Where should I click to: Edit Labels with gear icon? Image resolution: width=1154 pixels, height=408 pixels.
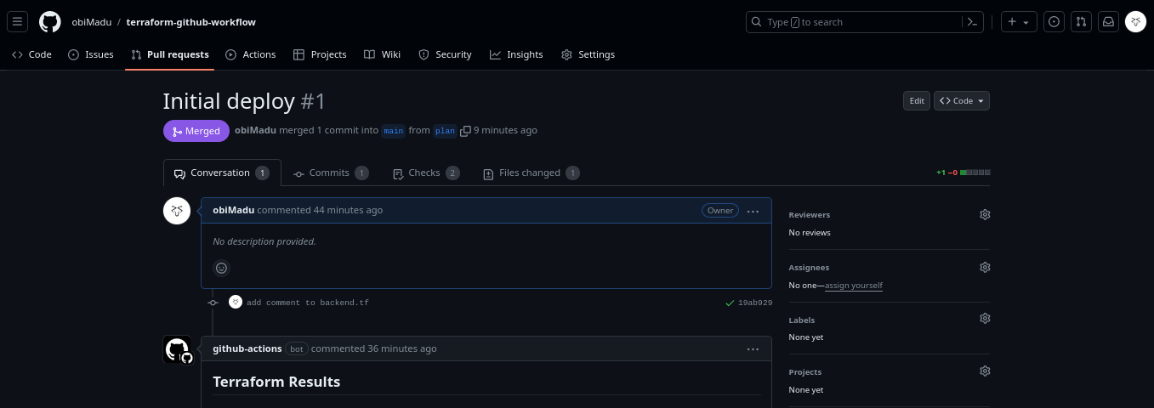[x=985, y=319]
